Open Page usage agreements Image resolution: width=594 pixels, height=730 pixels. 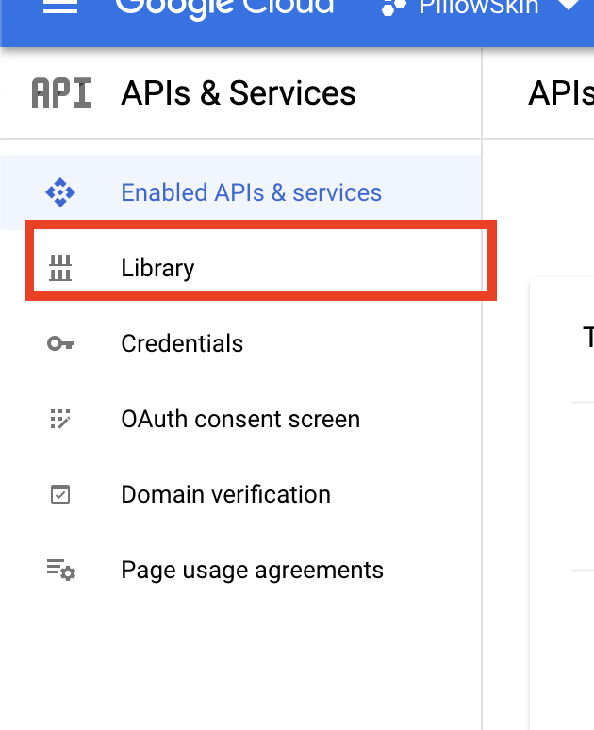coord(240,570)
